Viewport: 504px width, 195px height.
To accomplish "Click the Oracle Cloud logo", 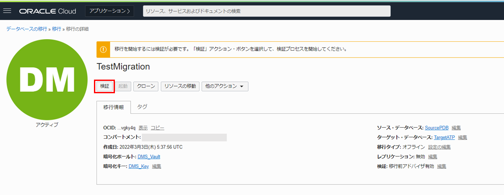I will tap(47, 11).
